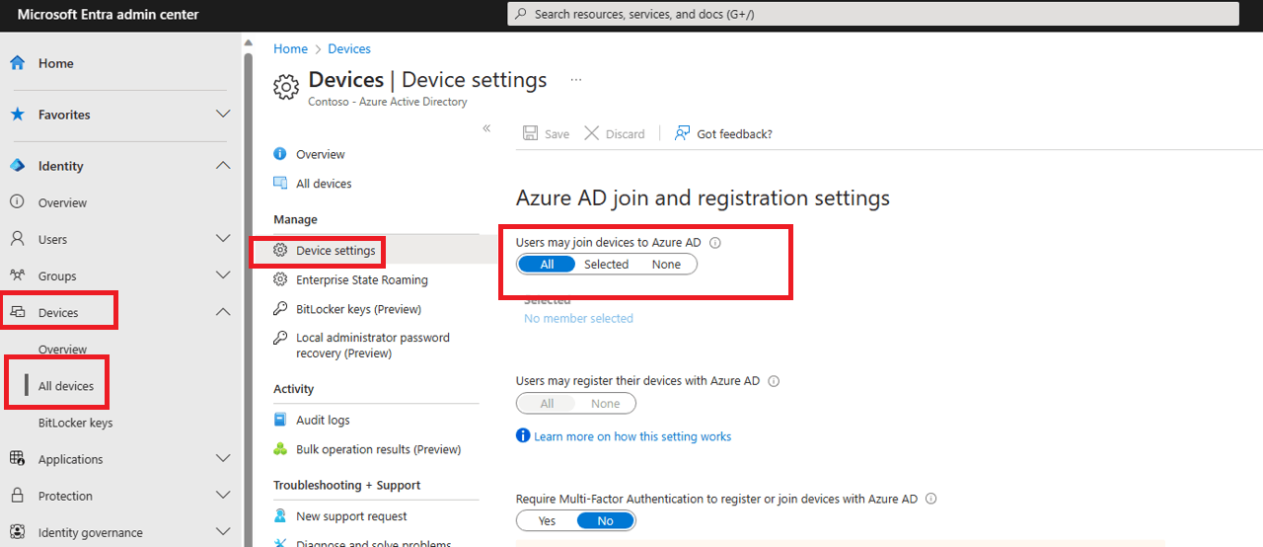The image size is (1263, 547).
Task: Collapse the Identity section chevron
Action: pos(223,166)
